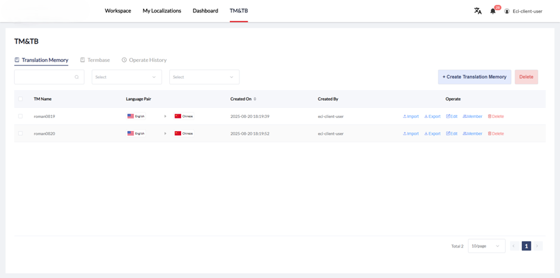Open the notifications bell icon
560x278 pixels.
point(493,11)
